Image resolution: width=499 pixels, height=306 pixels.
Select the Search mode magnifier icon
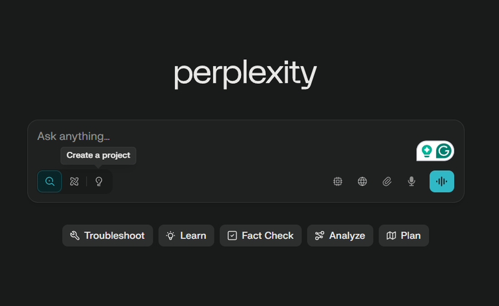tap(49, 181)
